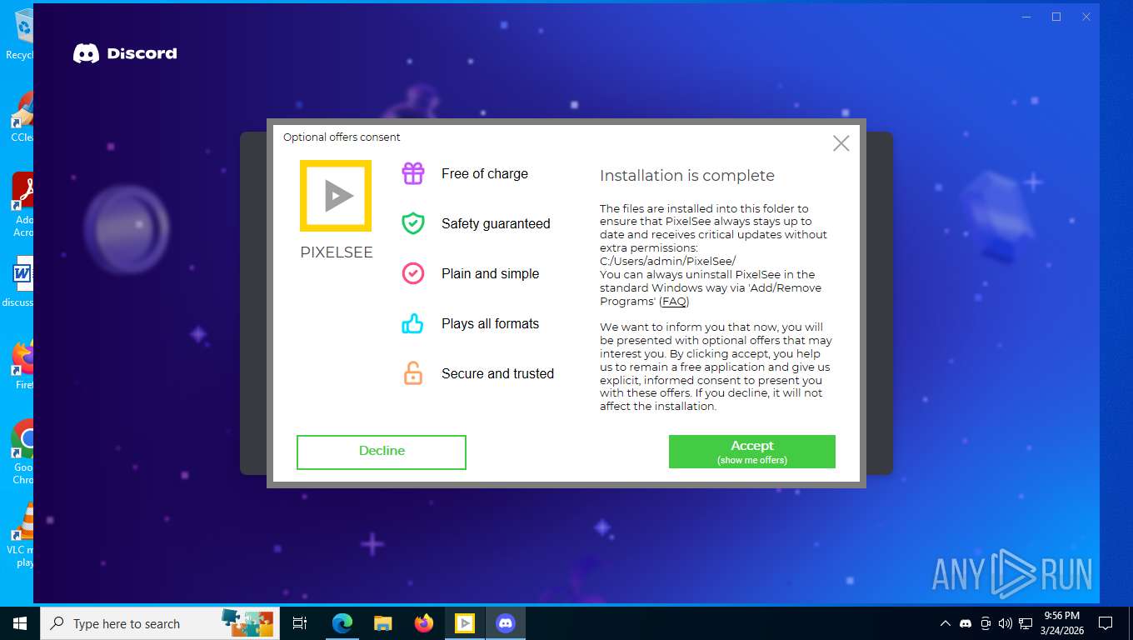Select the Word document desktop icon

coord(18,282)
